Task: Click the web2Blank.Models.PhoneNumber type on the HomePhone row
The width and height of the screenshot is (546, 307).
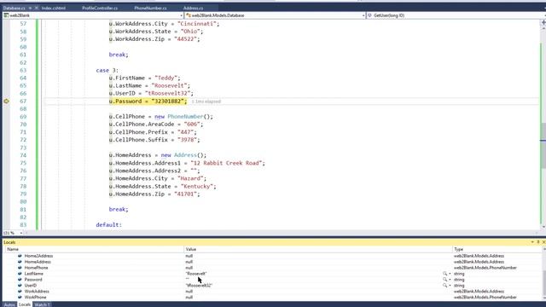Action: (485, 268)
